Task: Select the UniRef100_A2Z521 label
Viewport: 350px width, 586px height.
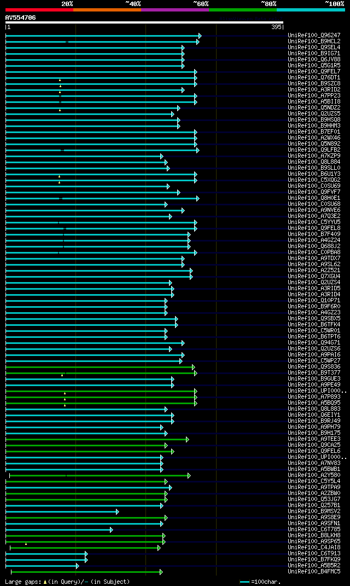Action: click(314, 271)
